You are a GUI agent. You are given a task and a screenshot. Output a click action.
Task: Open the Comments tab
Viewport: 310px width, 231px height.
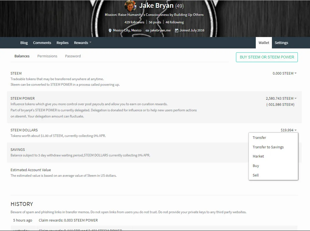42,43
